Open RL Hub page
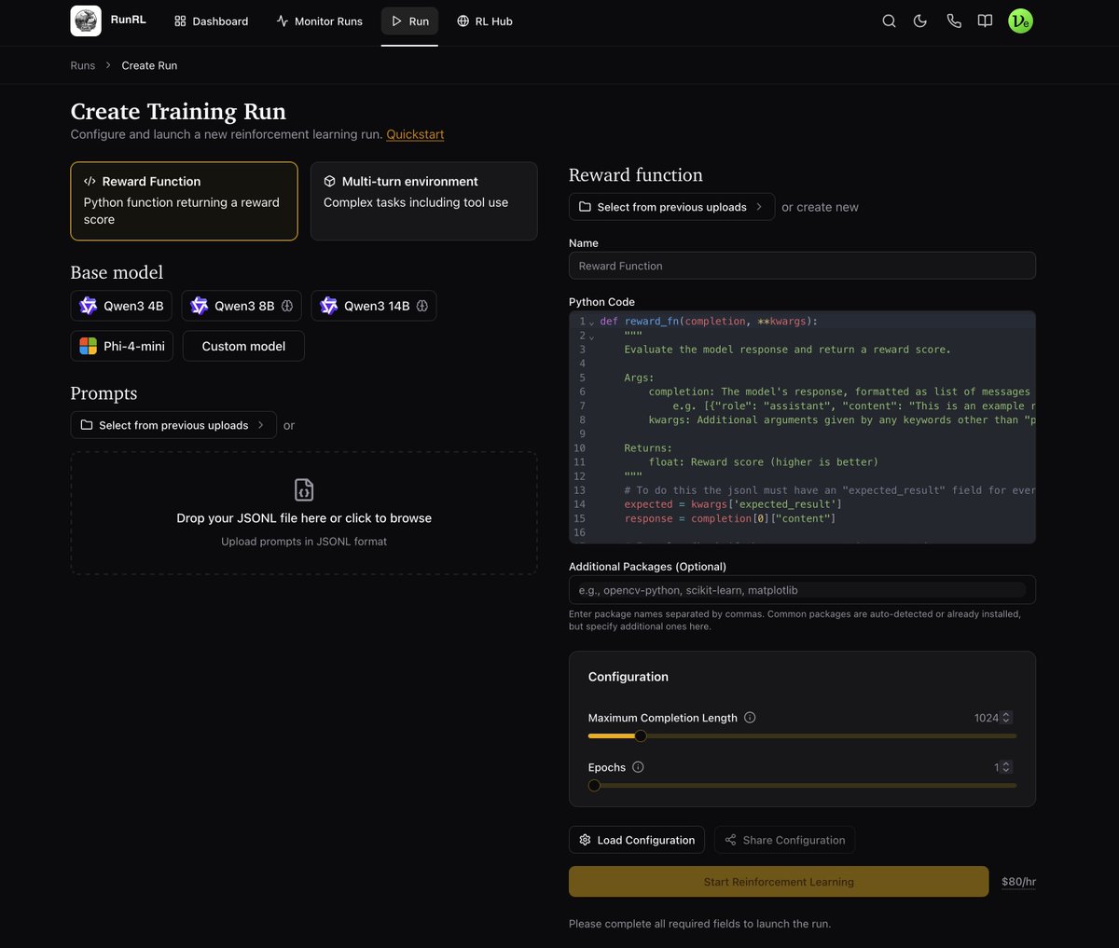 (485, 21)
